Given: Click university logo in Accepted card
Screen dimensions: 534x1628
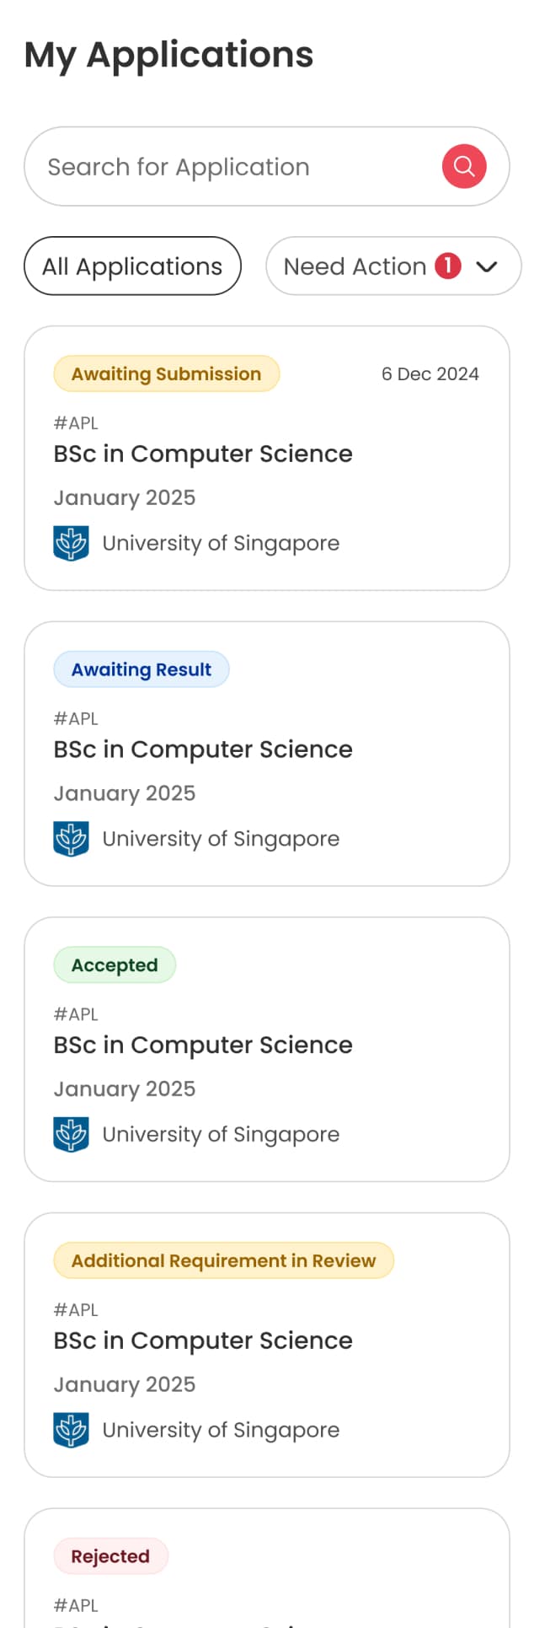Looking at the screenshot, I should pyautogui.click(x=71, y=1134).
